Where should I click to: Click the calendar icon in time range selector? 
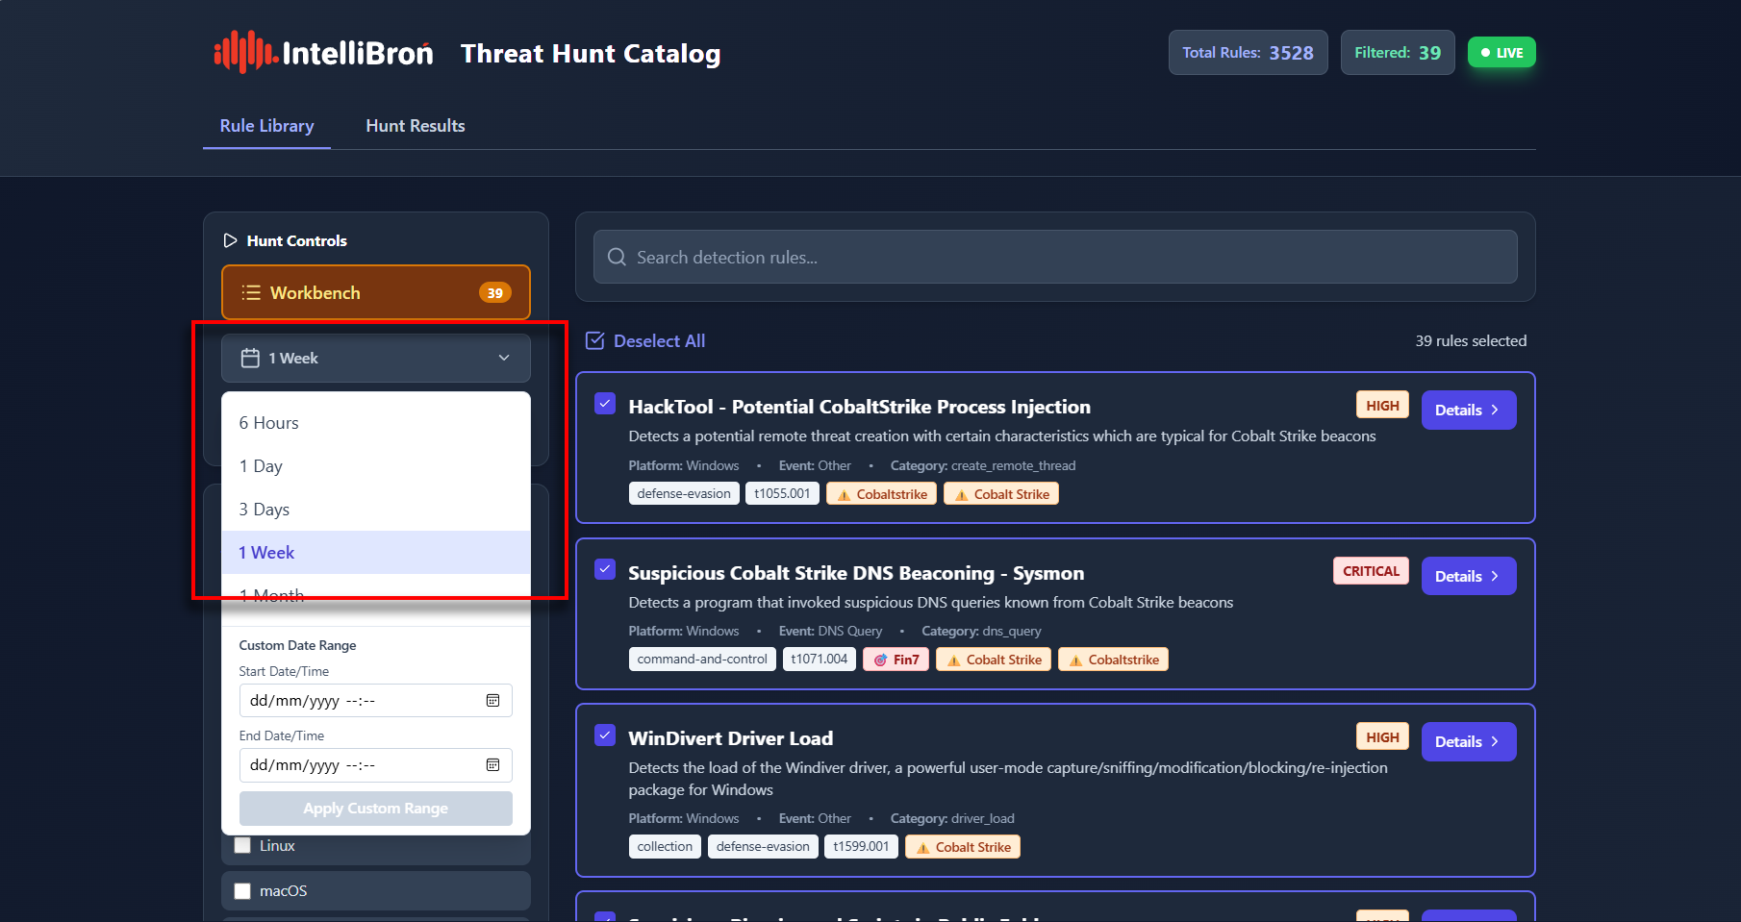point(250,359)
